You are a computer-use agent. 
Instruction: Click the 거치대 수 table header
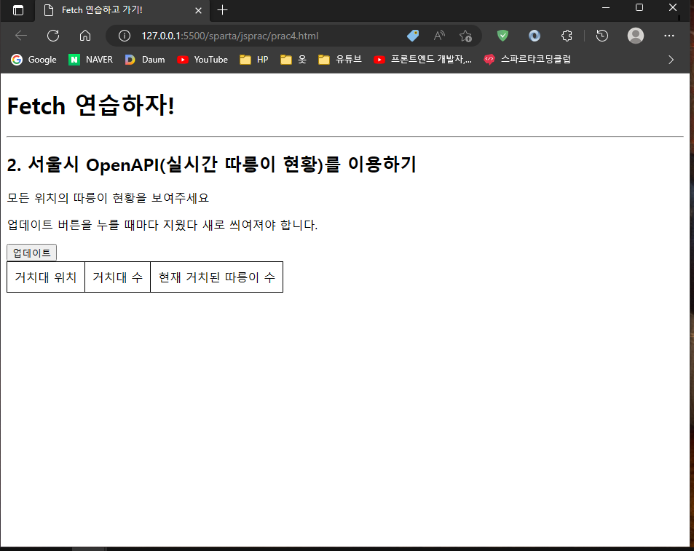click(x=117, y=277)
